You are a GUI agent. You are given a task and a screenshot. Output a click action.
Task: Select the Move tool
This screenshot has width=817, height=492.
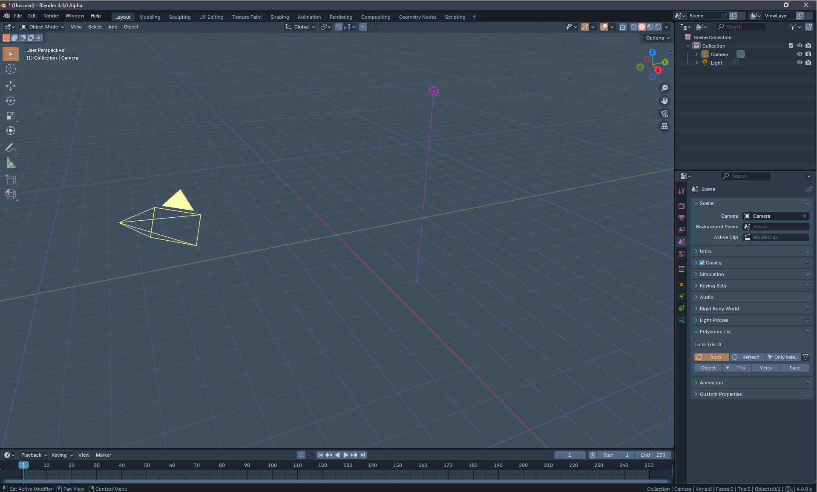(x=11, y=86)
